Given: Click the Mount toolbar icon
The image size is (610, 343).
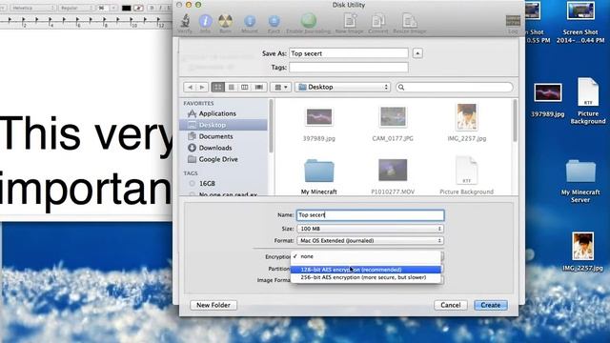Looking at the screenshot, I should tap(250, 21).
